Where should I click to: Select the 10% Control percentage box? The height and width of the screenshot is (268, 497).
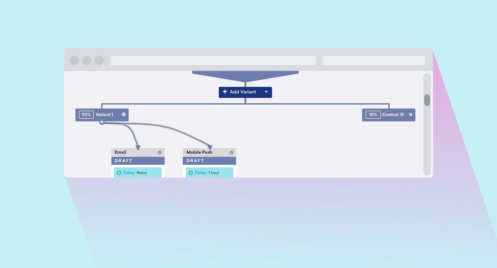coord(373,115)
